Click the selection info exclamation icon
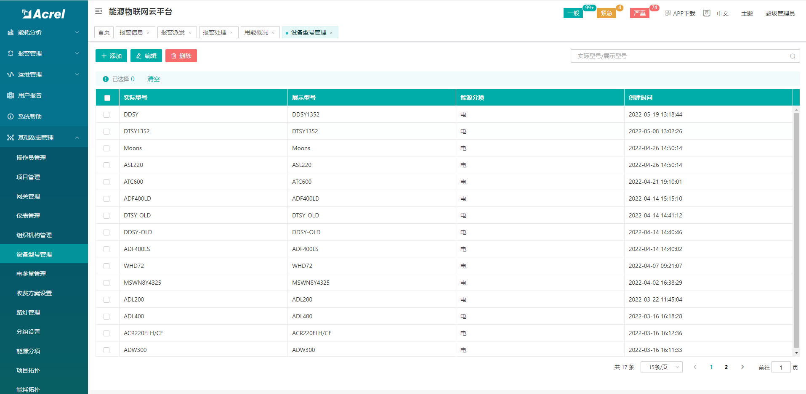The image size is (806, 394). [x=106, y=79]
